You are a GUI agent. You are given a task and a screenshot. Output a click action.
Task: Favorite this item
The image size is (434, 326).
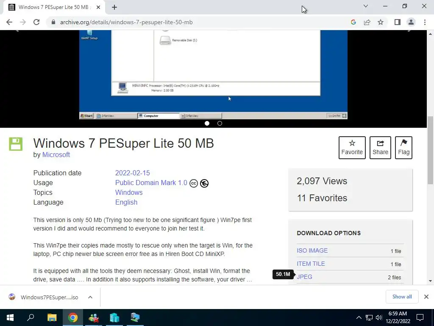(352, 147)
